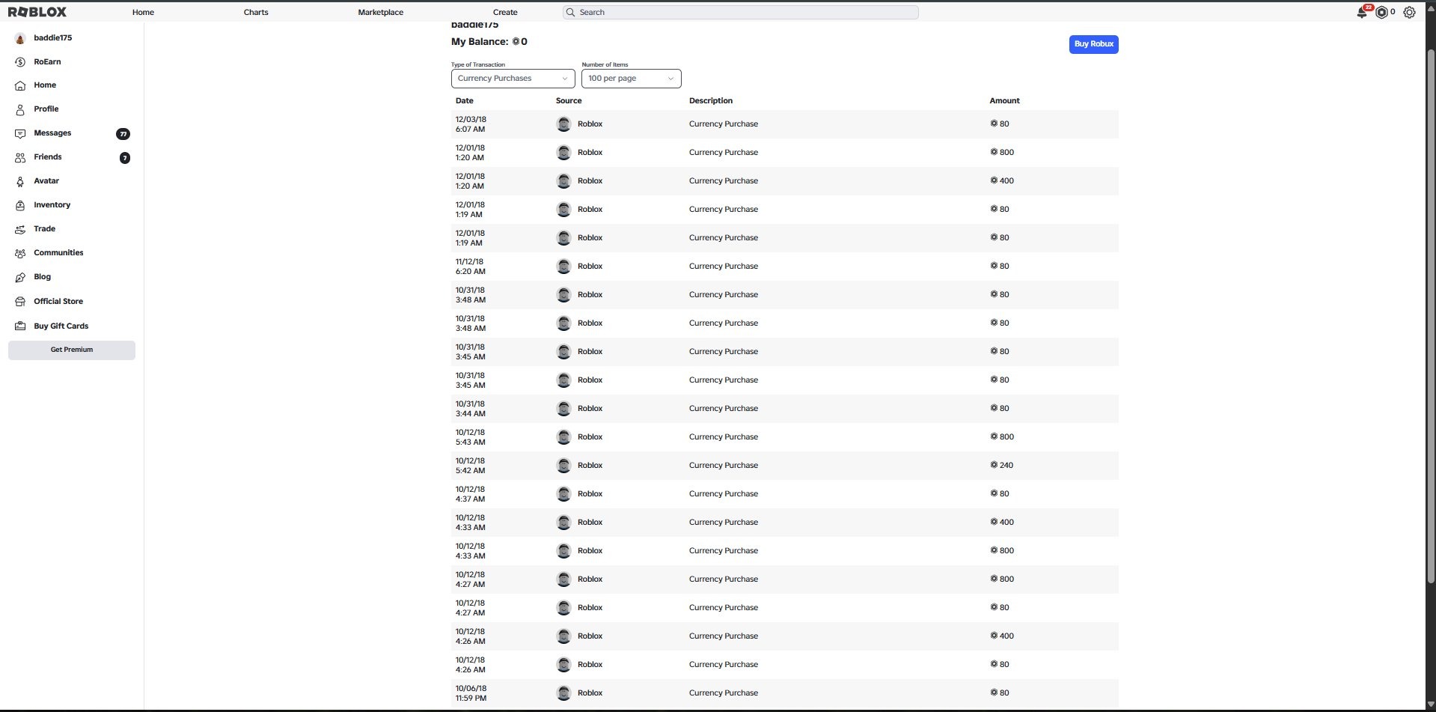Select Trade in the left sidebar
The height and width of the screenshot is (712, 1436).
coord(44,229)
